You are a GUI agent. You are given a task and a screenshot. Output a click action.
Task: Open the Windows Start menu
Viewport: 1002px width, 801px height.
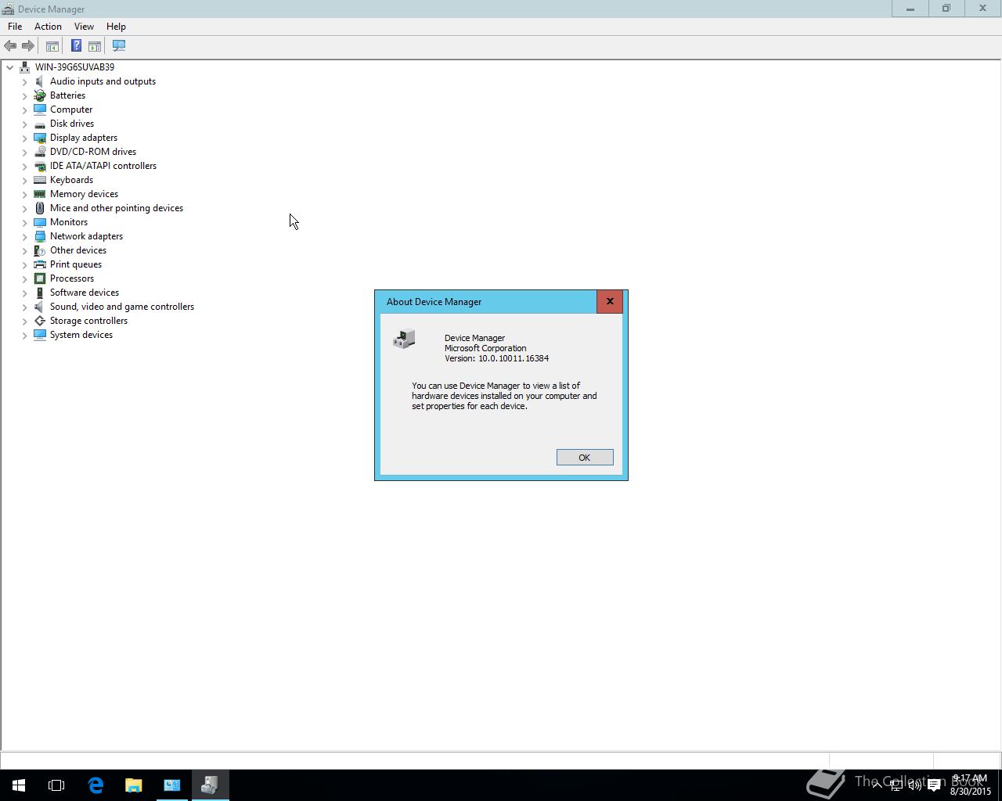[x=19, y=785]
